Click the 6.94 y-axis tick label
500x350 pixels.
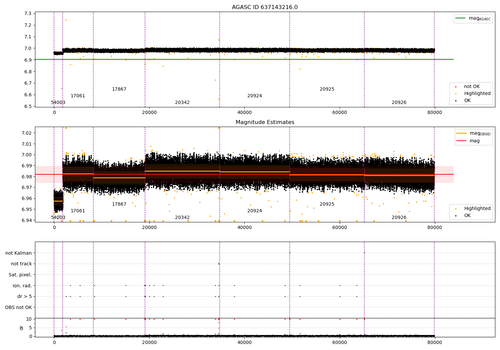click(27, 220)
